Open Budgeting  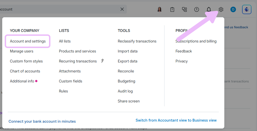pos(126,81)
